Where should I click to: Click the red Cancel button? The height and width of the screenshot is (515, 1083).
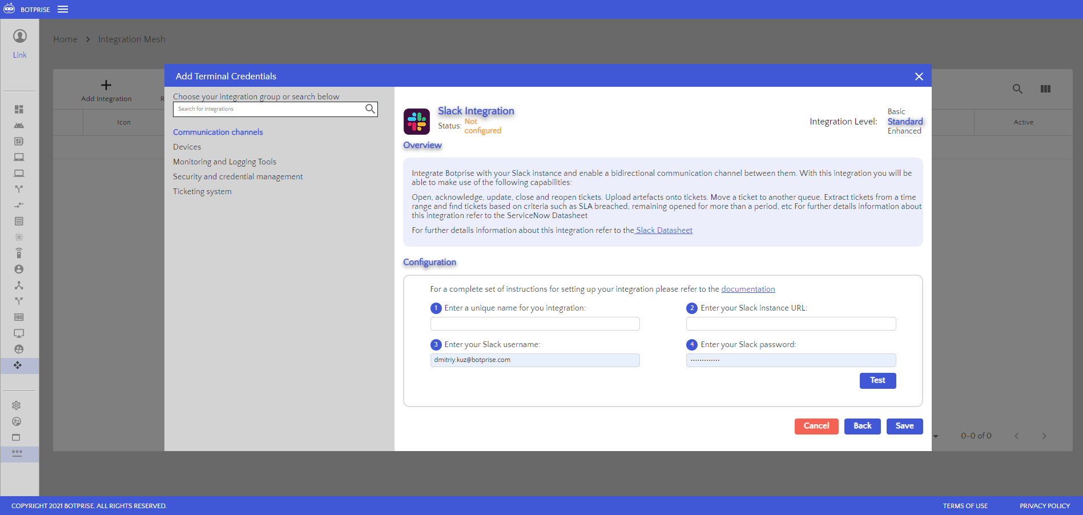click(816, 426)
